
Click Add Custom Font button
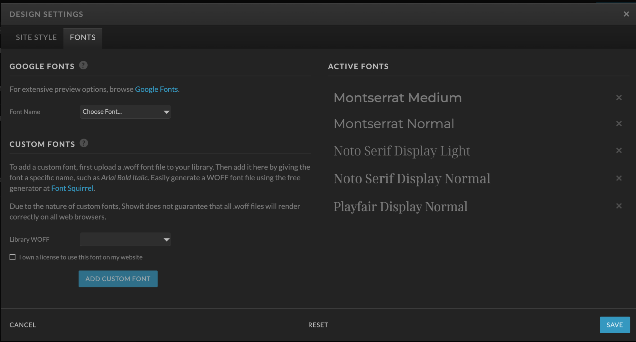click(x=118, y=279)
